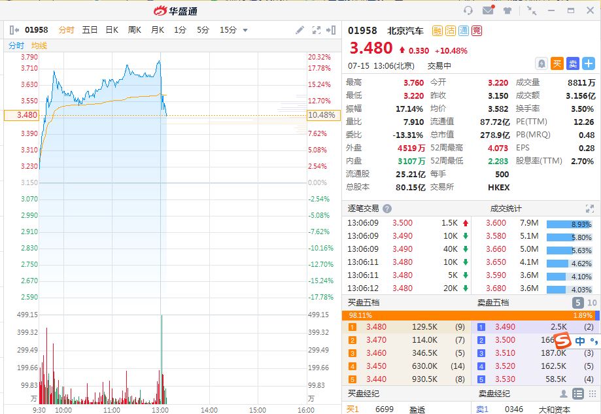
Task: Click the 3.480 current price axis label
Action: point(22,115)
